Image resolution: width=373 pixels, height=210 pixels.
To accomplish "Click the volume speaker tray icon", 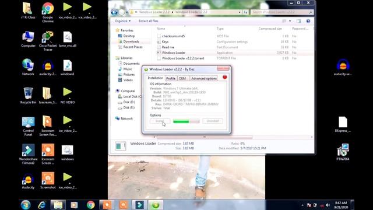I will (328, 205).
